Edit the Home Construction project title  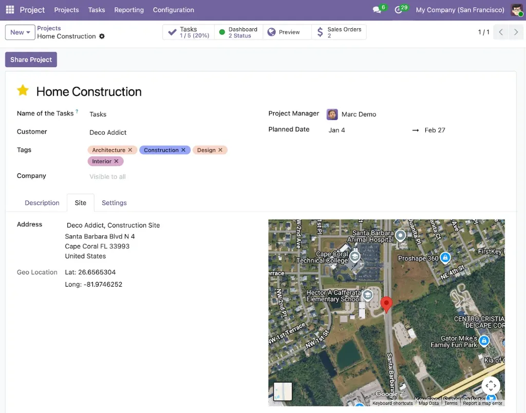(89, 91)
